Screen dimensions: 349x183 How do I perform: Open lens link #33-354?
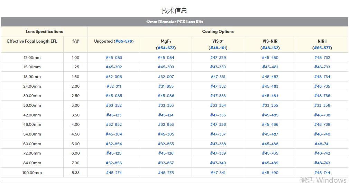point(218,105)
